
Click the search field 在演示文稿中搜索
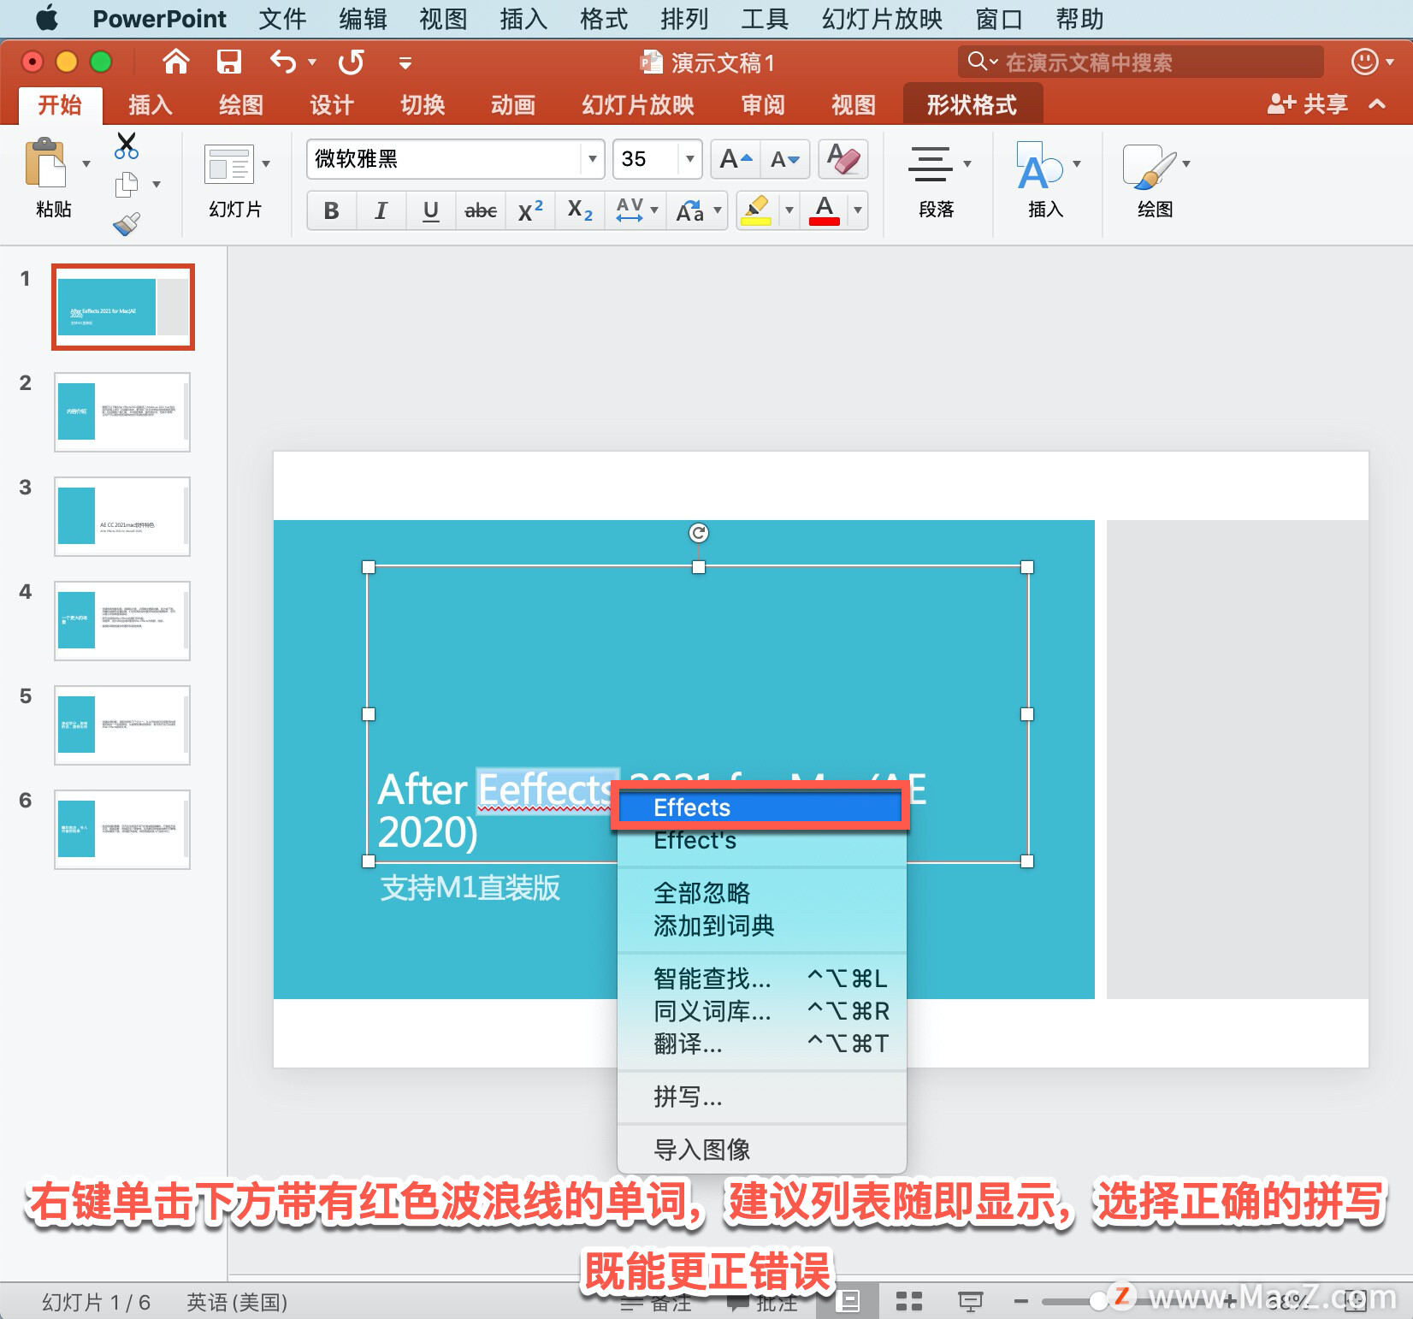tap(1140, 62)
